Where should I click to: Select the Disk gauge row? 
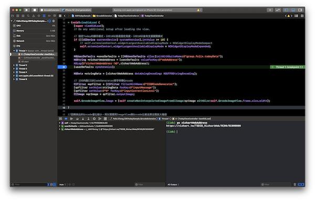coord(34,36)
